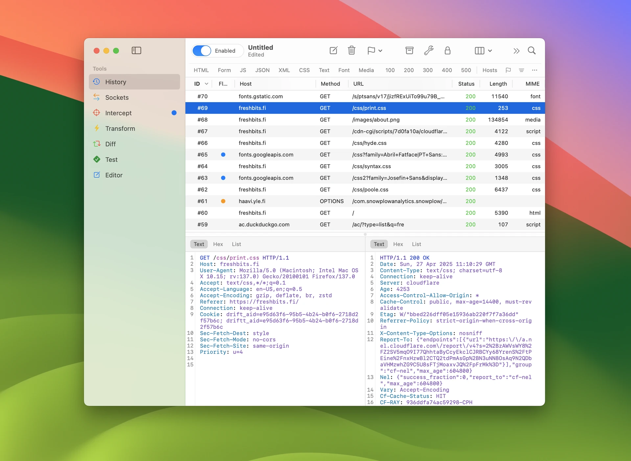Image resolution: width=631 pixels, height=461 pixels.
Task: Filter by 200 status codes
Action: coord(409,70)
